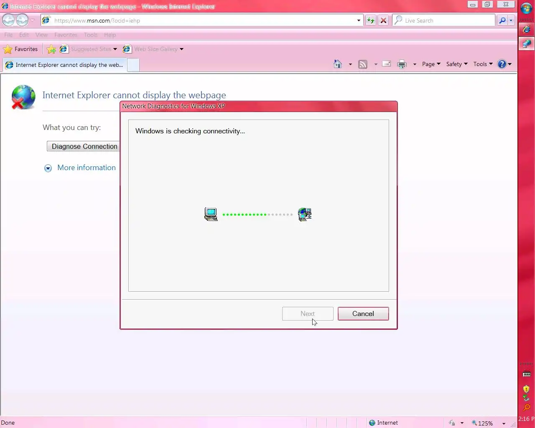The width and height of the screenshot is (535, 428).
Task: Open the View menu
Action: 41,35
